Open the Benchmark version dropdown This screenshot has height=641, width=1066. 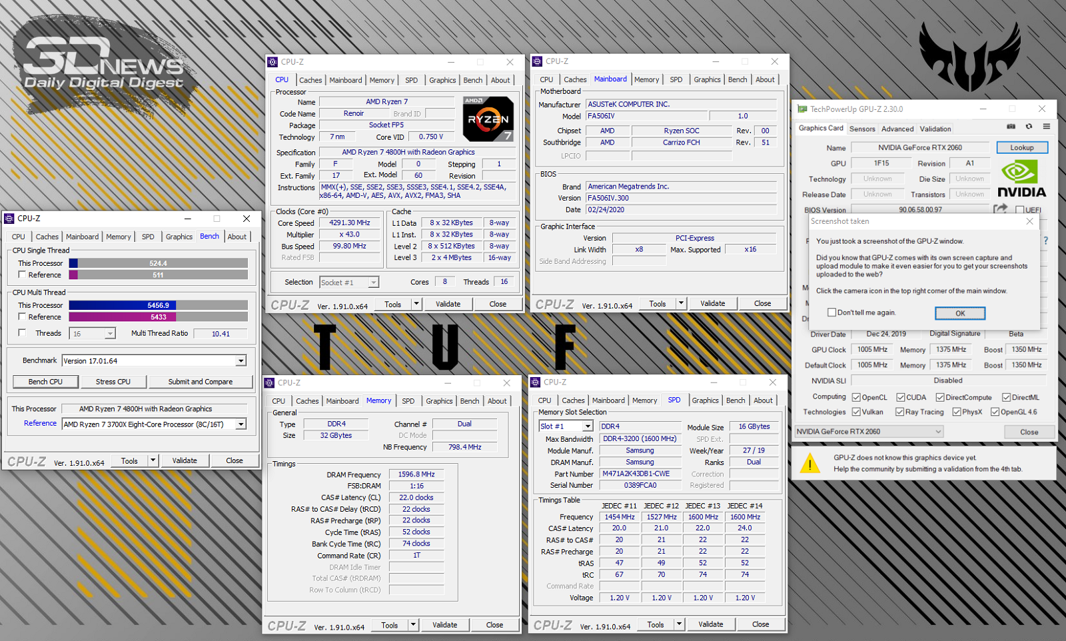coord(241,360)
